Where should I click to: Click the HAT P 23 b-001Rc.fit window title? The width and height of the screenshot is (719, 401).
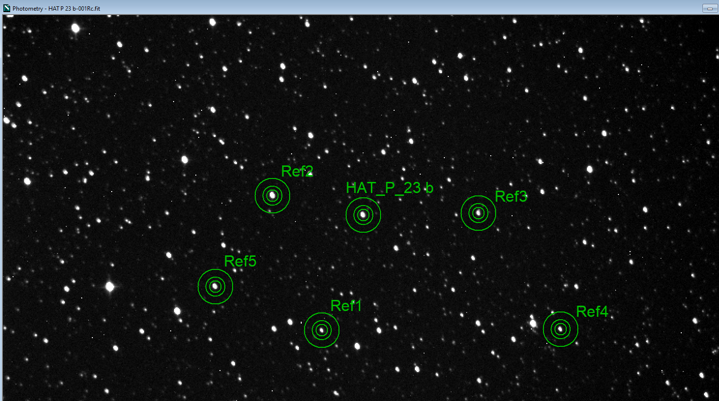[x=56, y=8]
